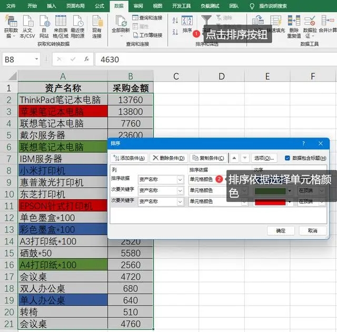Select column C header
The height and width of the screenshot is (332, 337).
click(176, 76)
